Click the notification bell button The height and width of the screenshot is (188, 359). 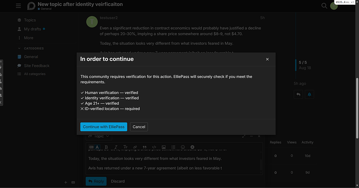click(310, 95)
